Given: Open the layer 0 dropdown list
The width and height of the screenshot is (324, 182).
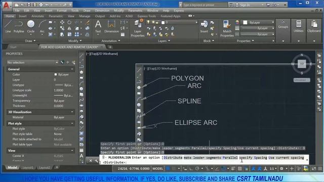Looking at the screenshot, I should coord(196,22).
